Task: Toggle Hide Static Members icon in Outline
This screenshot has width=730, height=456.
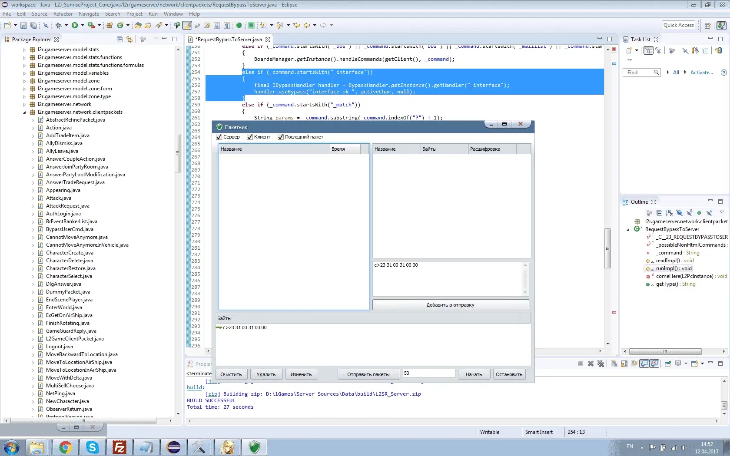Action: click(x=689, y=213)
